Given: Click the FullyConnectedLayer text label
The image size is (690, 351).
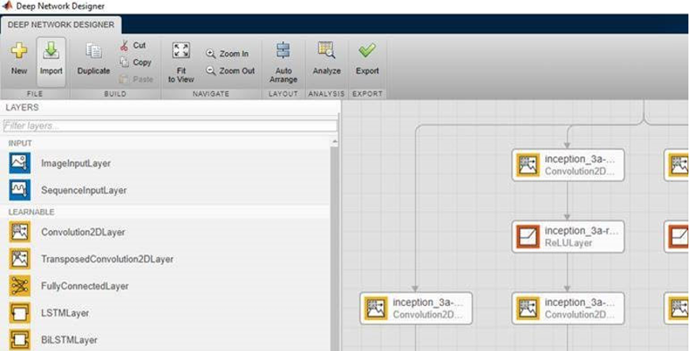Looking at the screenshot, I should pyautogui.click(x=85, y=286).
